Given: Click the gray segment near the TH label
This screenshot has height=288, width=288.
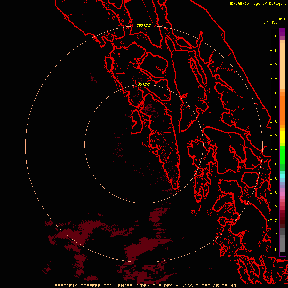Looking at the screenshot, I should (x=283, y=245).
